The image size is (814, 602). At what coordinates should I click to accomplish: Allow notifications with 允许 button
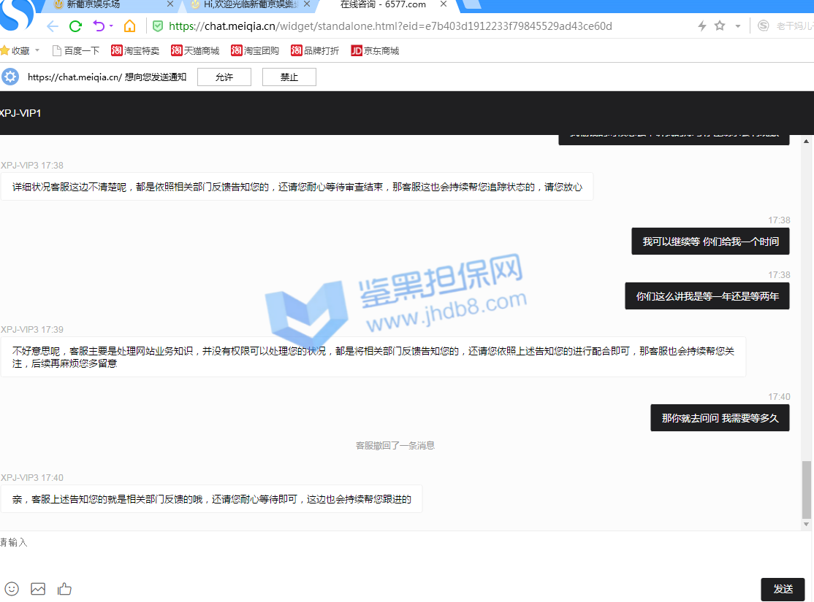pyautogui.click(x=224, y=77)
